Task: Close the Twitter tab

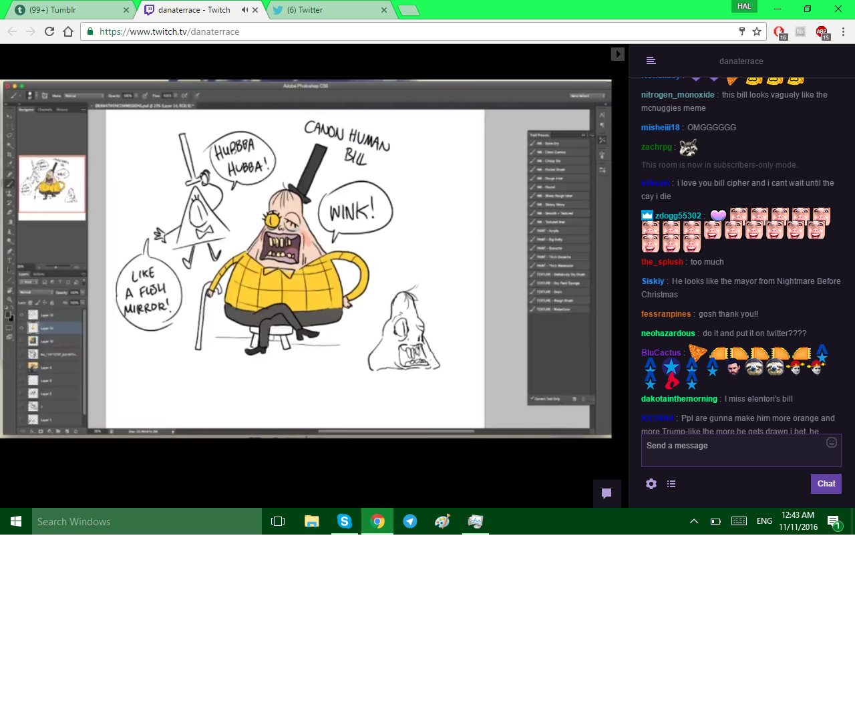Action: pos(384,10)
